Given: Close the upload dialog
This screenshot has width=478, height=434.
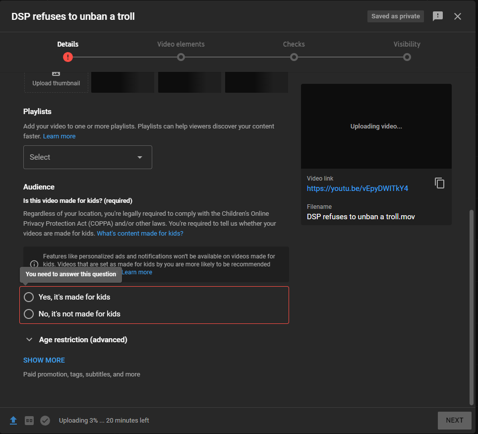Looking at the screenshot, I should (457, 16).
